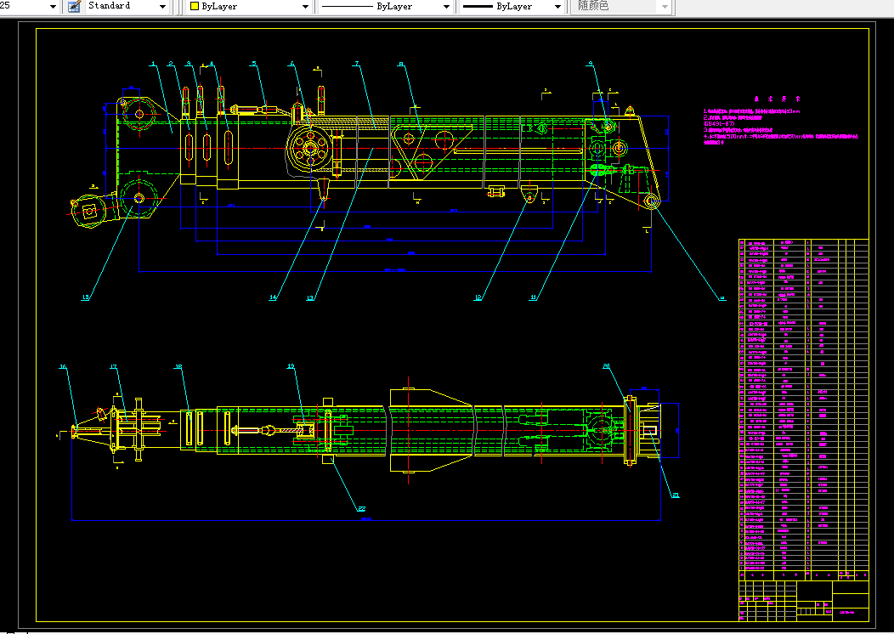The height and width of the screenshot is (634, 894).
Task: Select part balloon number 3
Action: pos(188,65)
